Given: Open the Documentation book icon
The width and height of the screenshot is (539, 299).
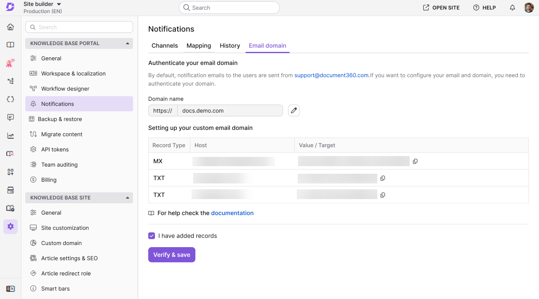Looking at the screenshot, I should [x=11, y=45].
